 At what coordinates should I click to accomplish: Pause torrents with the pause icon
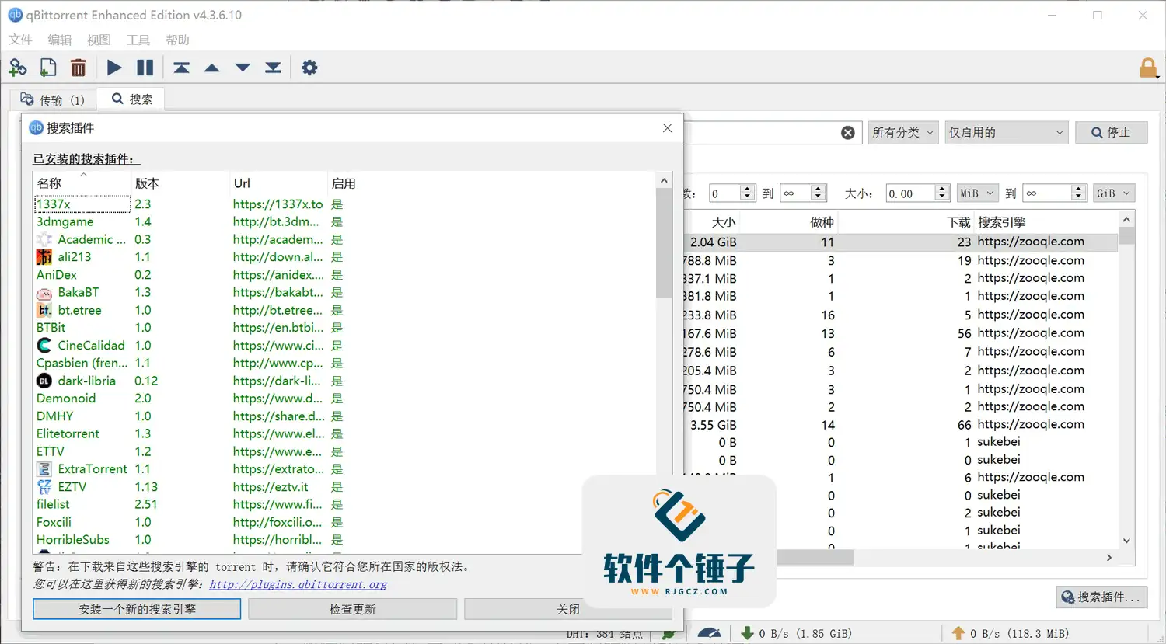click(145, 68)
